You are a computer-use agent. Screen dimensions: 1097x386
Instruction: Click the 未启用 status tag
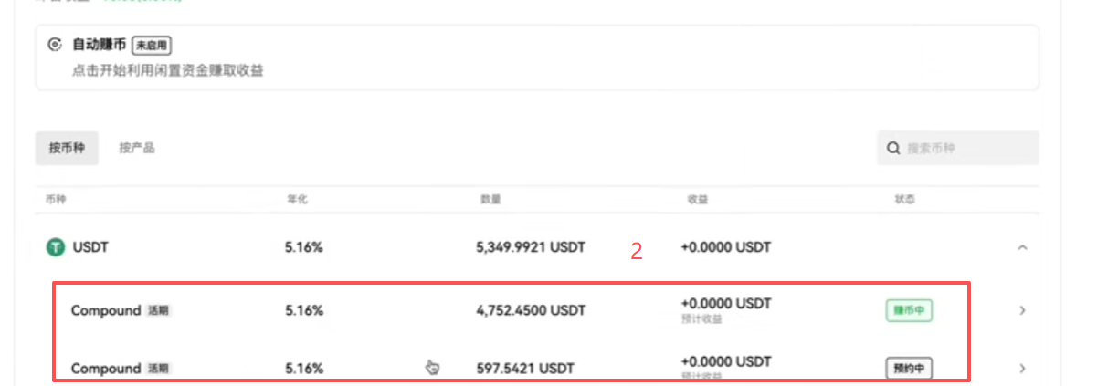(152, 45)
